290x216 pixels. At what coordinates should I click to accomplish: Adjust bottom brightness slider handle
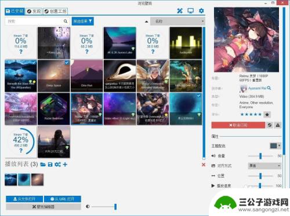tap(115, 207)
